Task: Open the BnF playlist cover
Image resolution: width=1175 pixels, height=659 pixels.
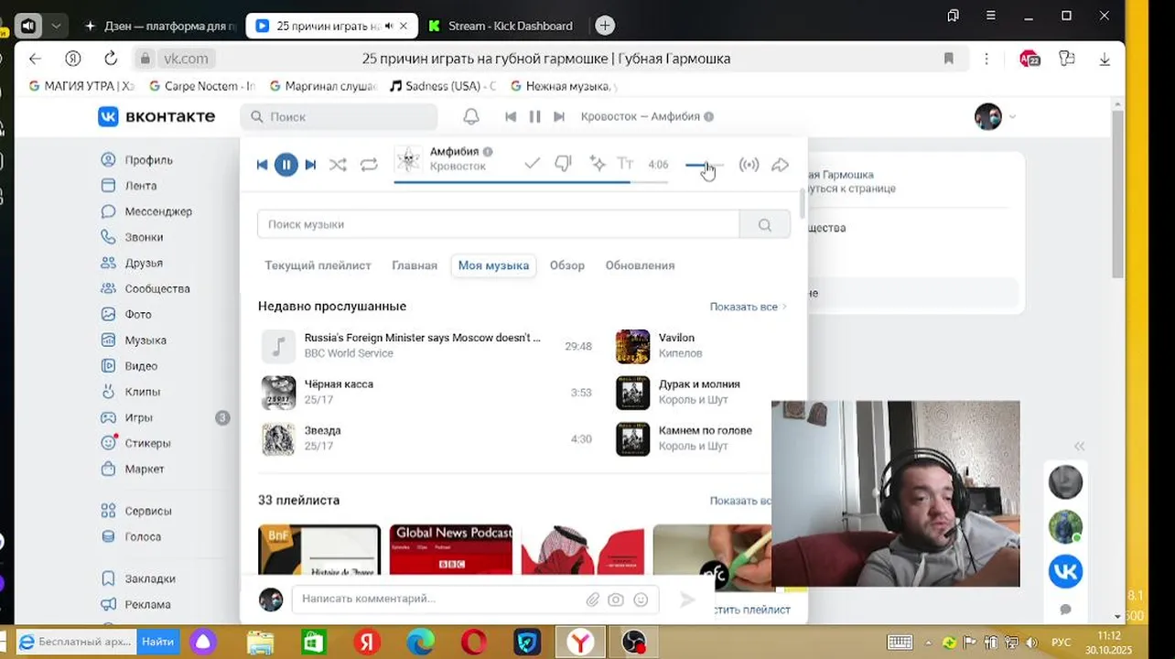Action: 319,549
